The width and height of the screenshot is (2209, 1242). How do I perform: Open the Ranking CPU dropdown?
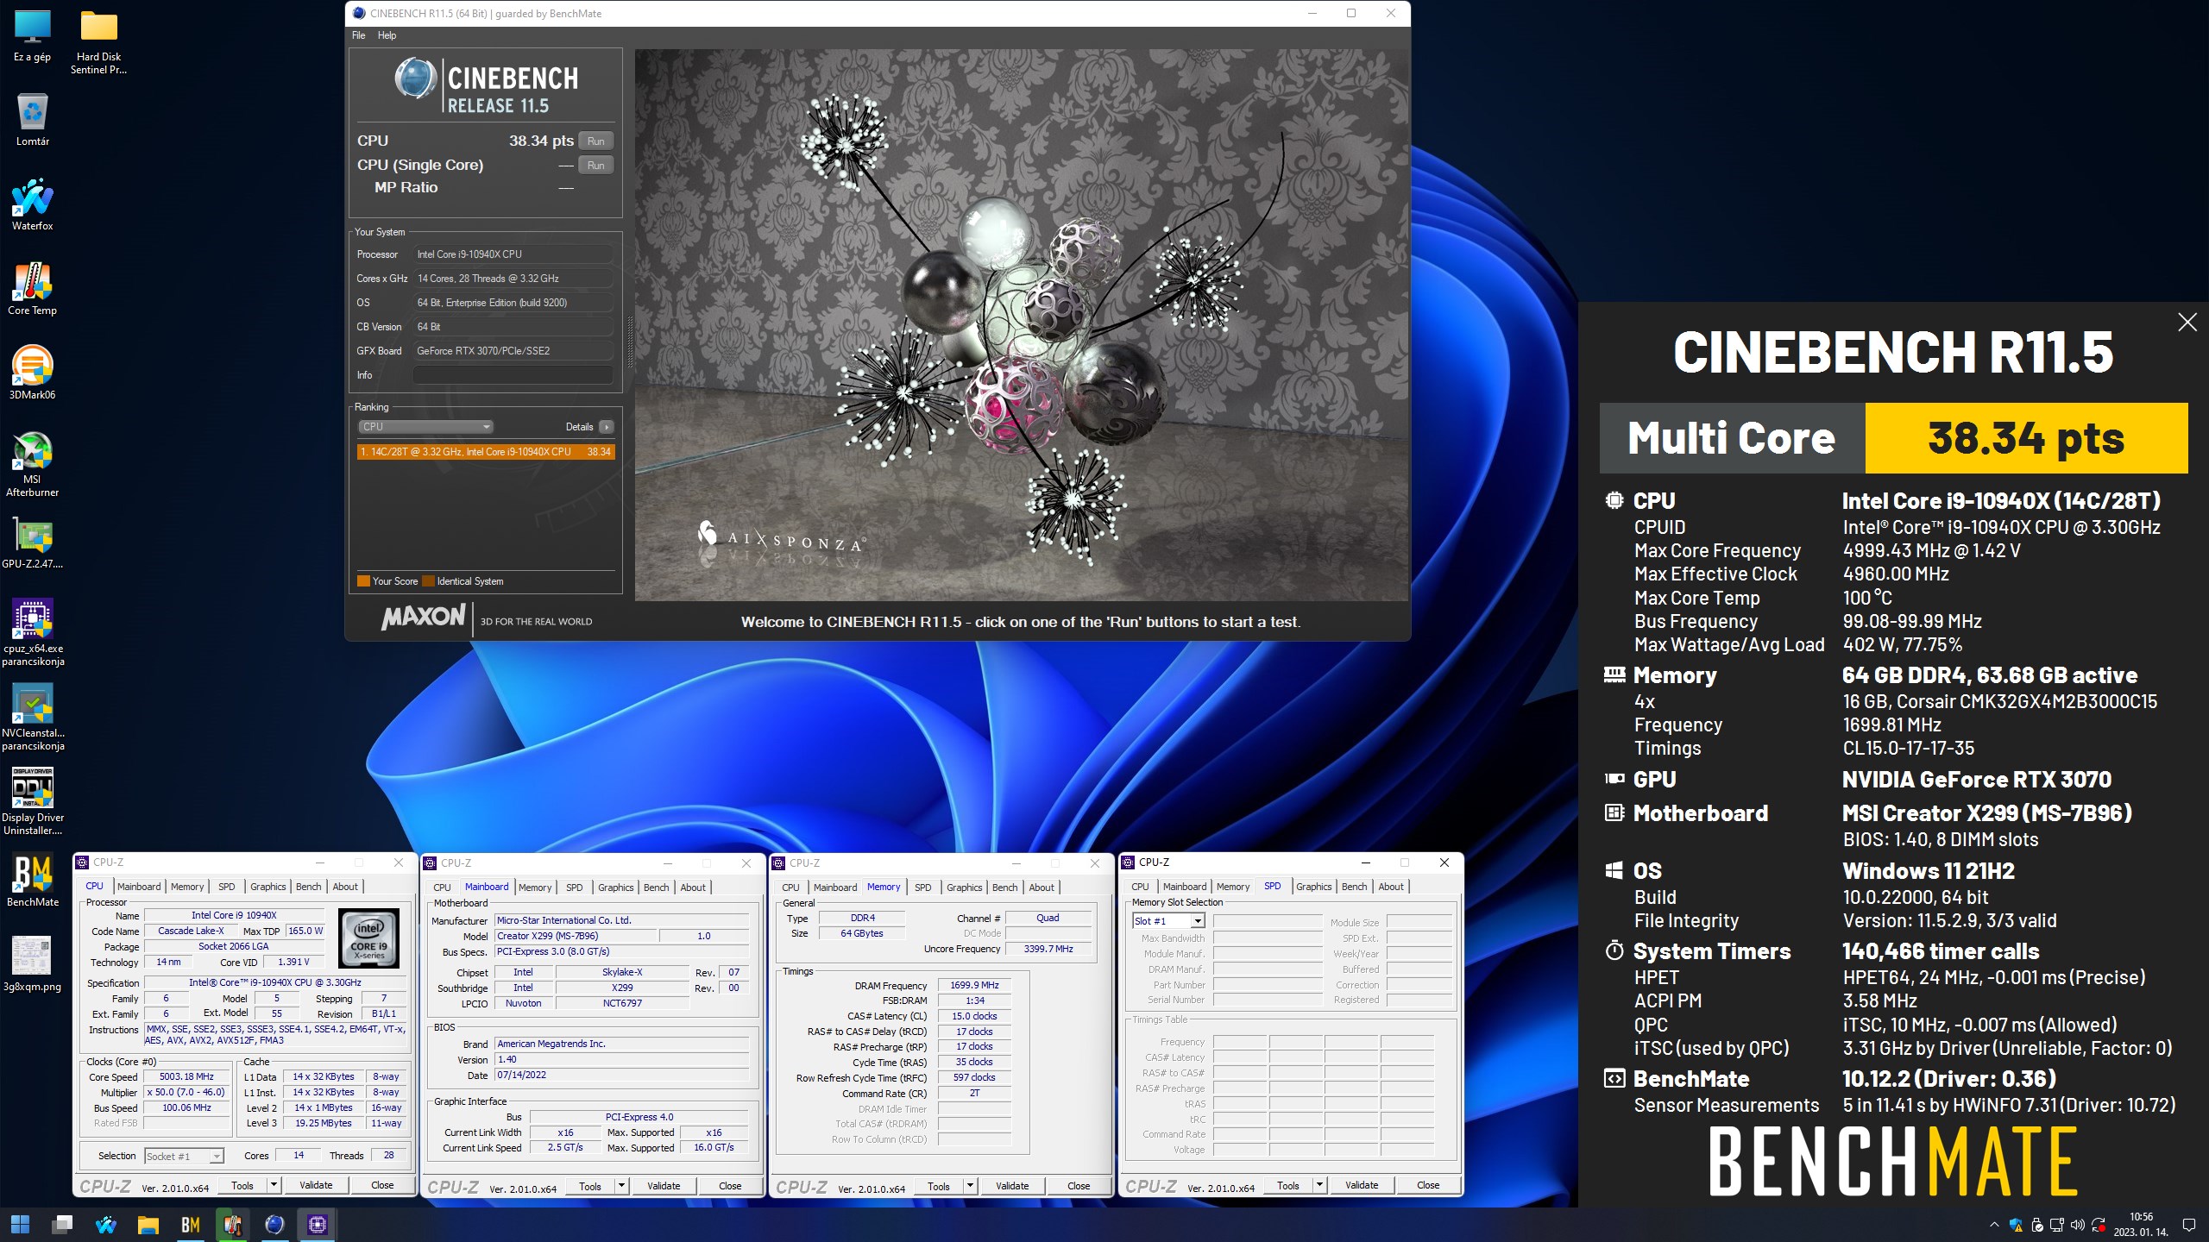(x=425, y=427)
